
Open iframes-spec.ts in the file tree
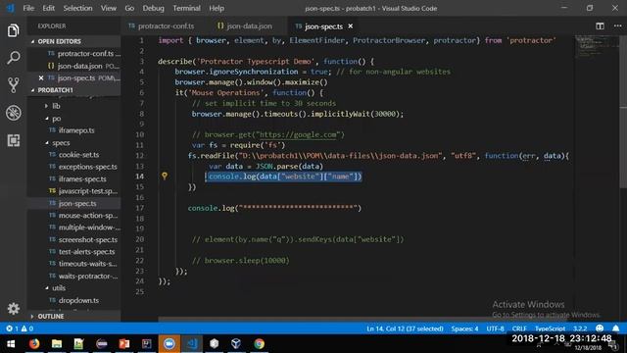point(82,178)
